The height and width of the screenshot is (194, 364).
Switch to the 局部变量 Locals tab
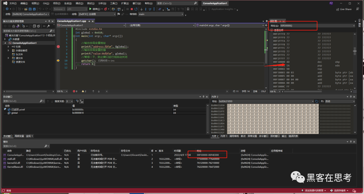19,136
